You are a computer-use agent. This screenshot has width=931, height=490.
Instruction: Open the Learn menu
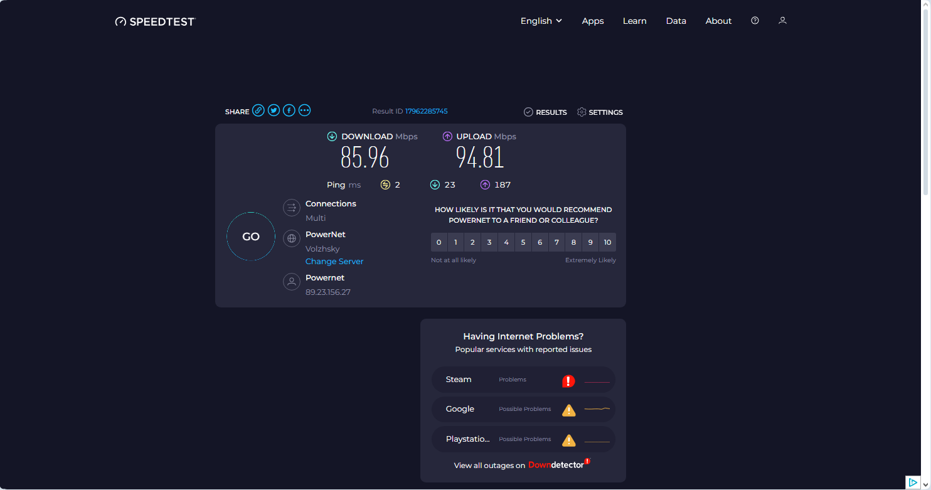(x=635, y=21)
